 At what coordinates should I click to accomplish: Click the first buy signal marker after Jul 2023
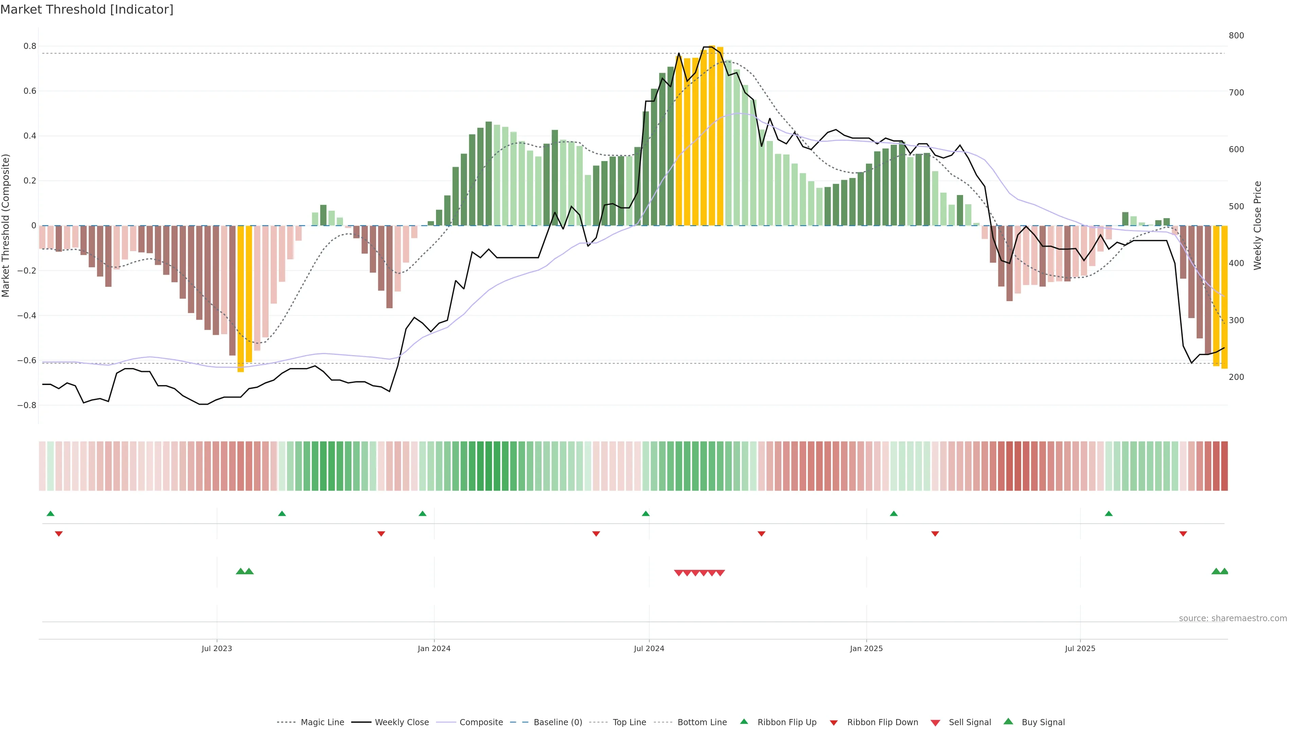[240, 571]
